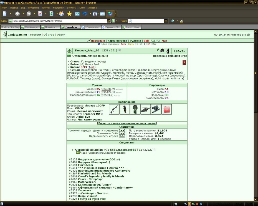Open the Избранное menu
Image resolution: width=258 pixels, height=206 pixels.
coord(33,7)
